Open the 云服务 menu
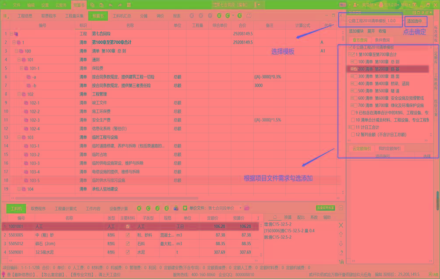Screen dimensions: 440x279 [61, 5]
